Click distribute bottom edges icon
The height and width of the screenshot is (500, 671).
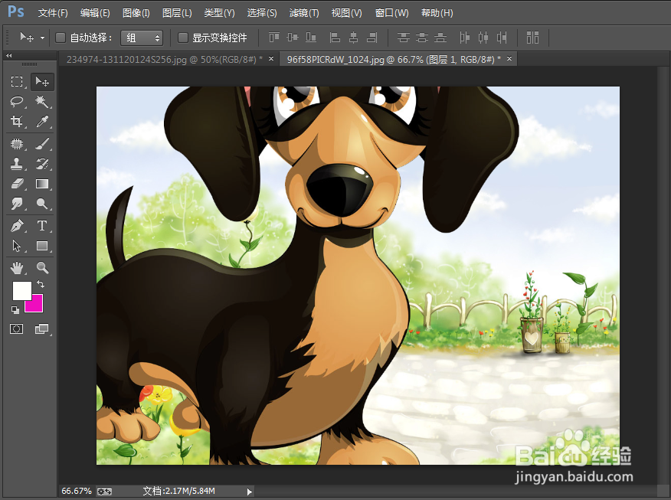(x=440, y=38)
